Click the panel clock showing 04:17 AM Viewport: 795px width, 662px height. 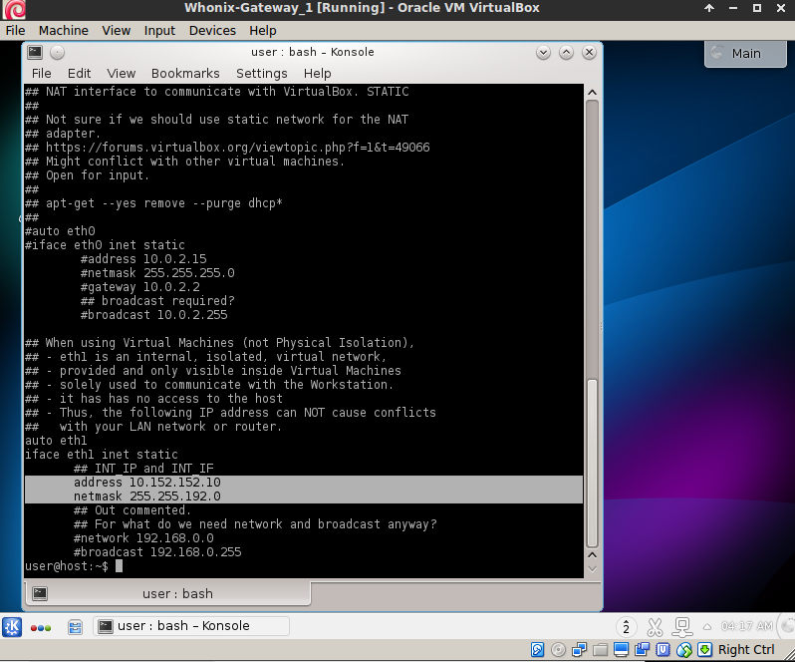click(746, 626)
